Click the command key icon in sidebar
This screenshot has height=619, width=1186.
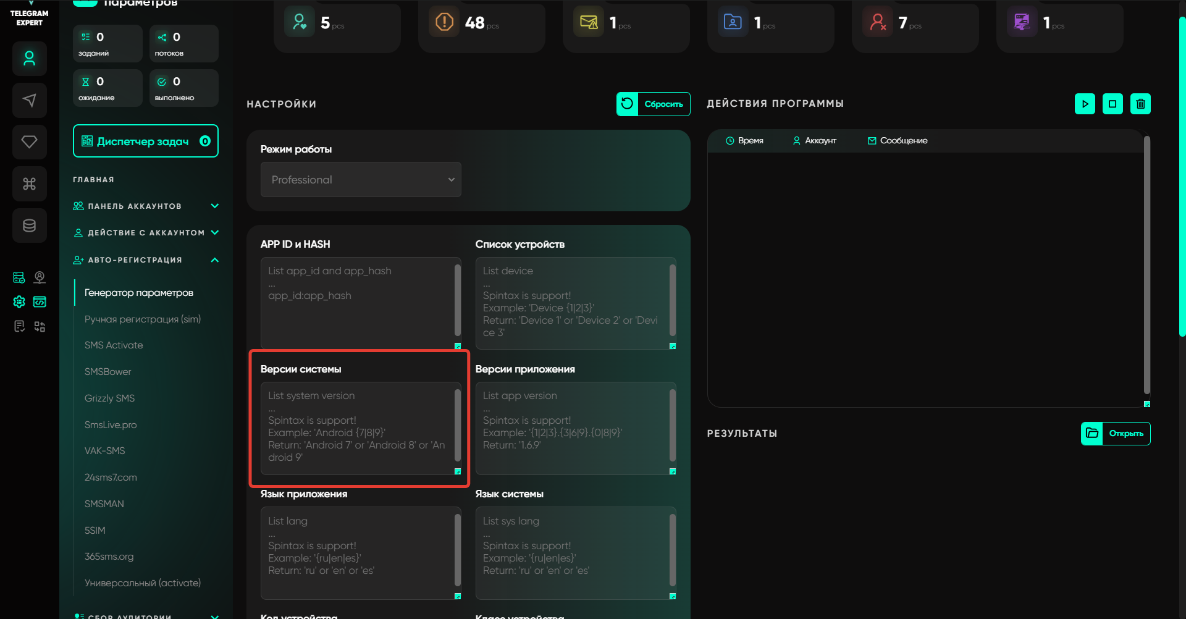click(x=29, y=183)
